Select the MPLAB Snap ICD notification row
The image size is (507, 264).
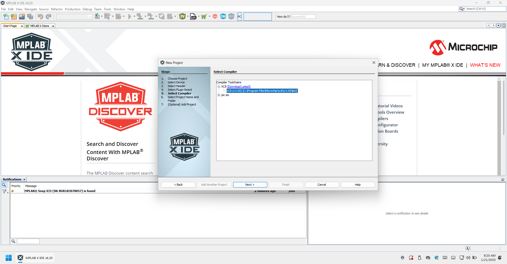coord(158,191)
